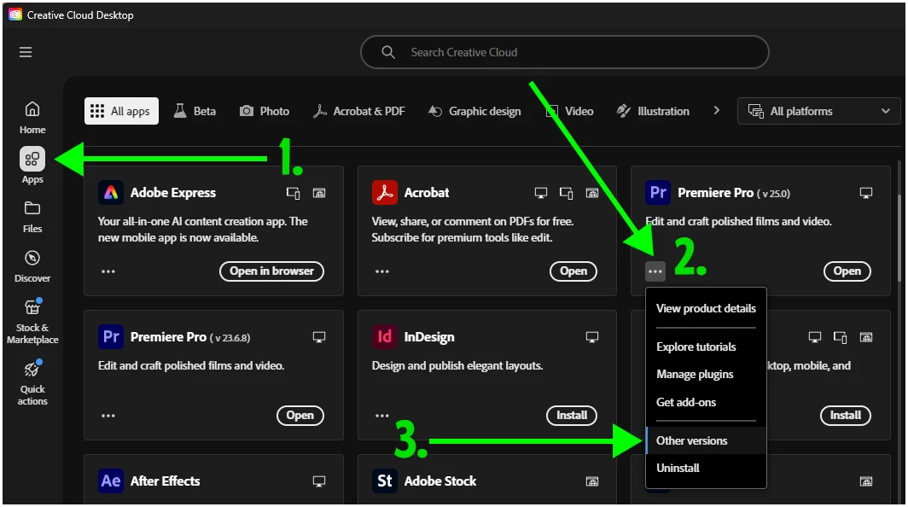Click the Adobe Stock card title

(x=440, y=481)
